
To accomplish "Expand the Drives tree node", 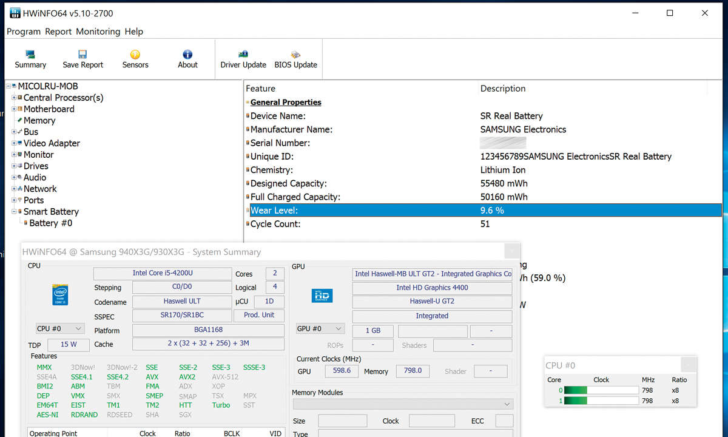I will coord(14,166).
